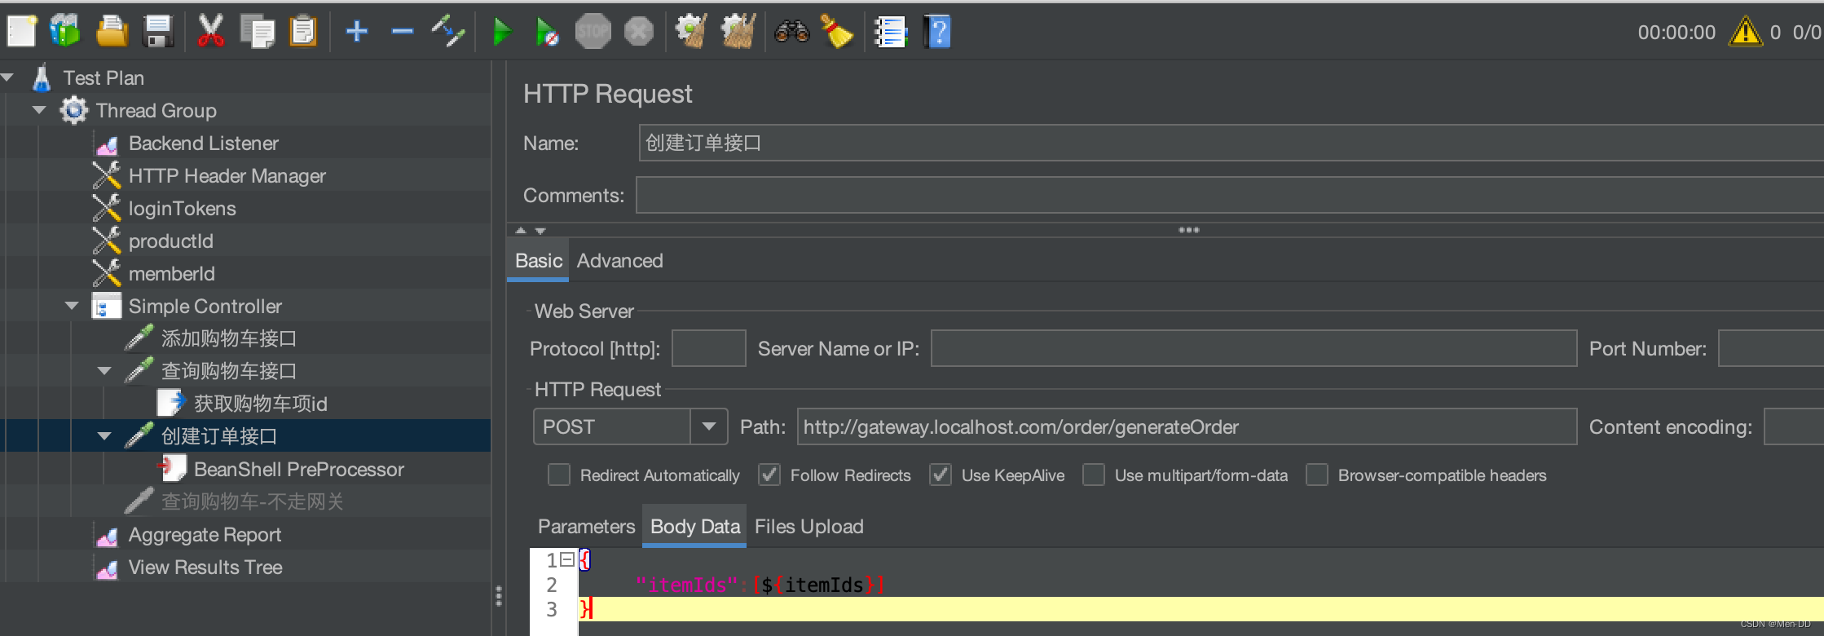Click the Stop test icon
1824x636 pixels.
click(593, 32)
